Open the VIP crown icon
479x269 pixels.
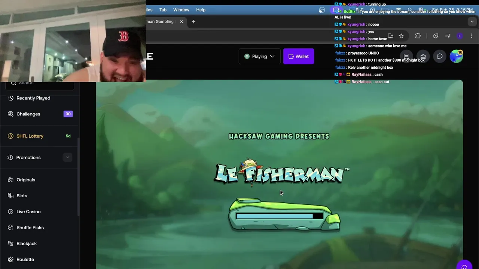[x=423, y=56]
